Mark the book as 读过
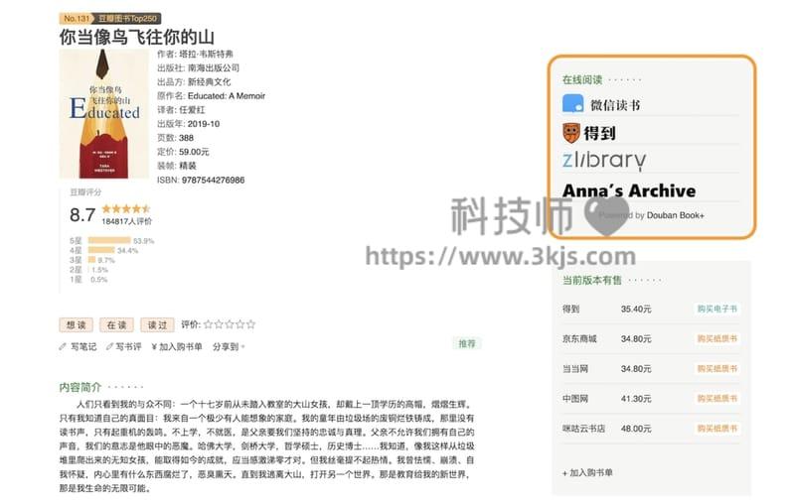795x504 pixels. [x=157, y=324]
